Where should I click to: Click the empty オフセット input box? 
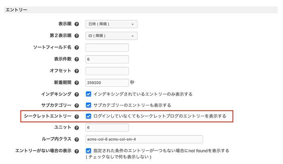coord(107,71)
